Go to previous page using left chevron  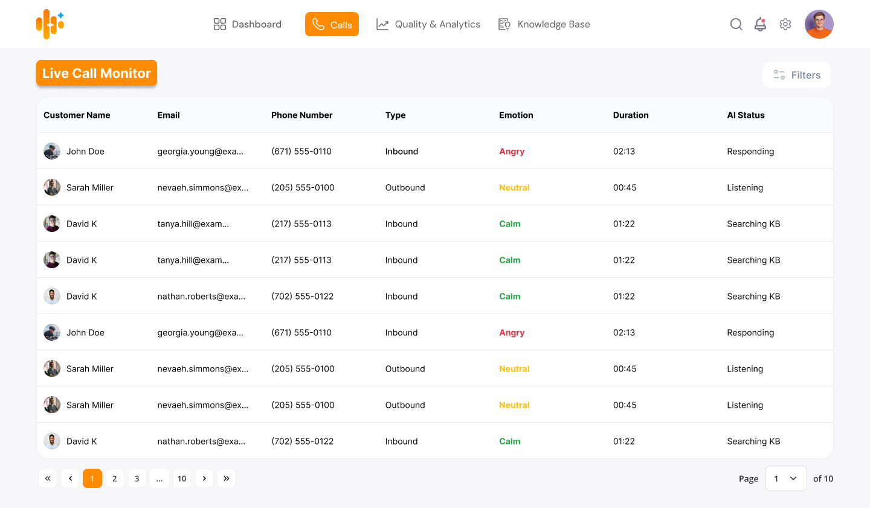(70, 478)
